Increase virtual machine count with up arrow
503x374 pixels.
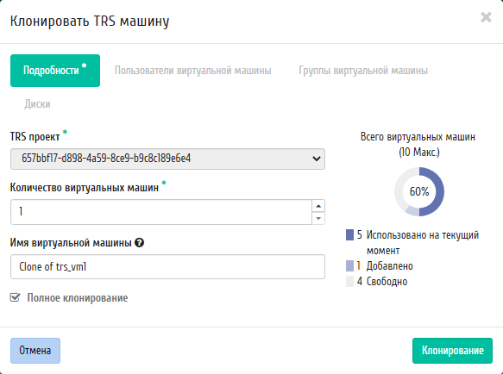318,206
